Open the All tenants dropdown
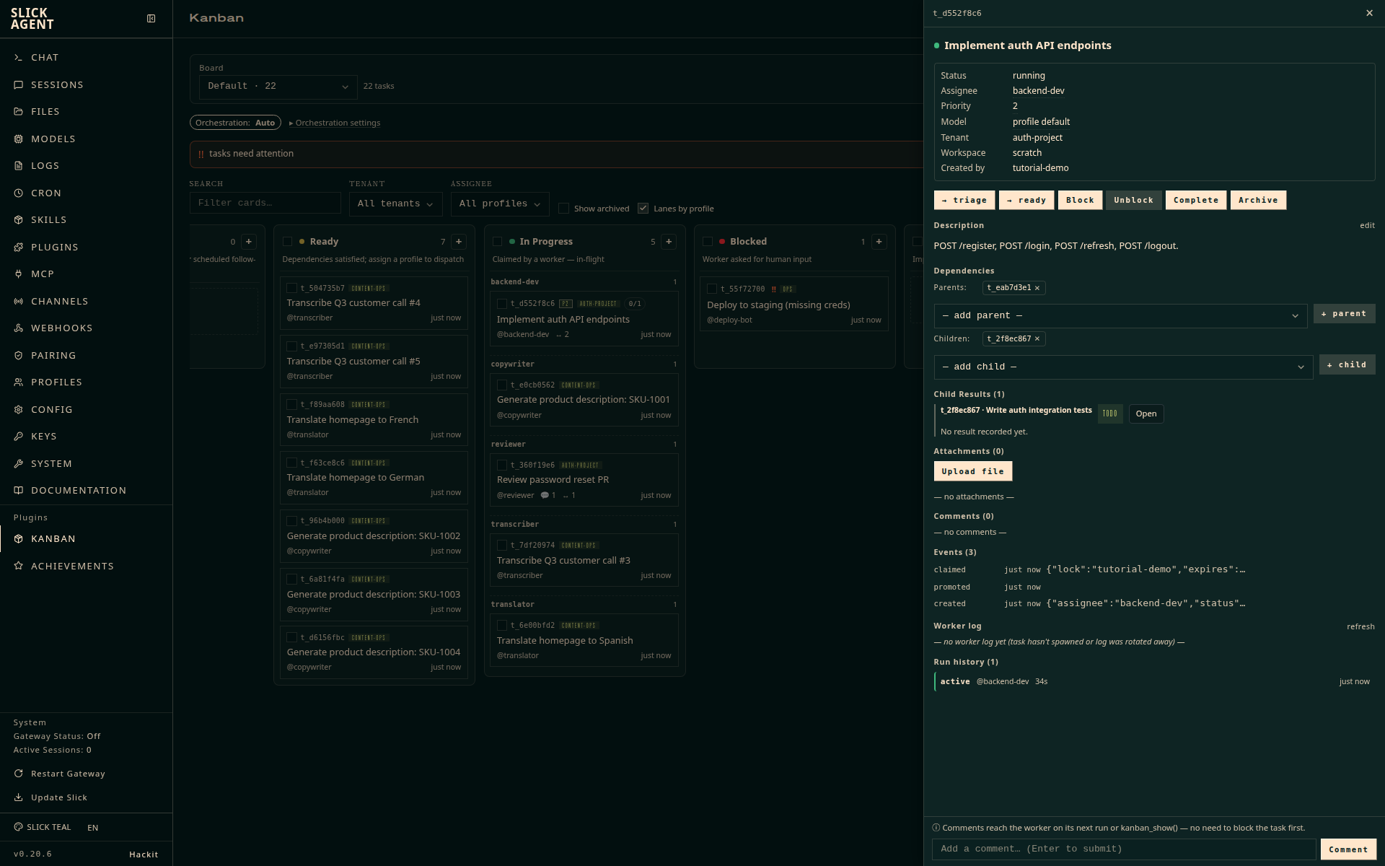Image resolution: width=1385 pixels, height=866 pixels. [x=395, y=204]
